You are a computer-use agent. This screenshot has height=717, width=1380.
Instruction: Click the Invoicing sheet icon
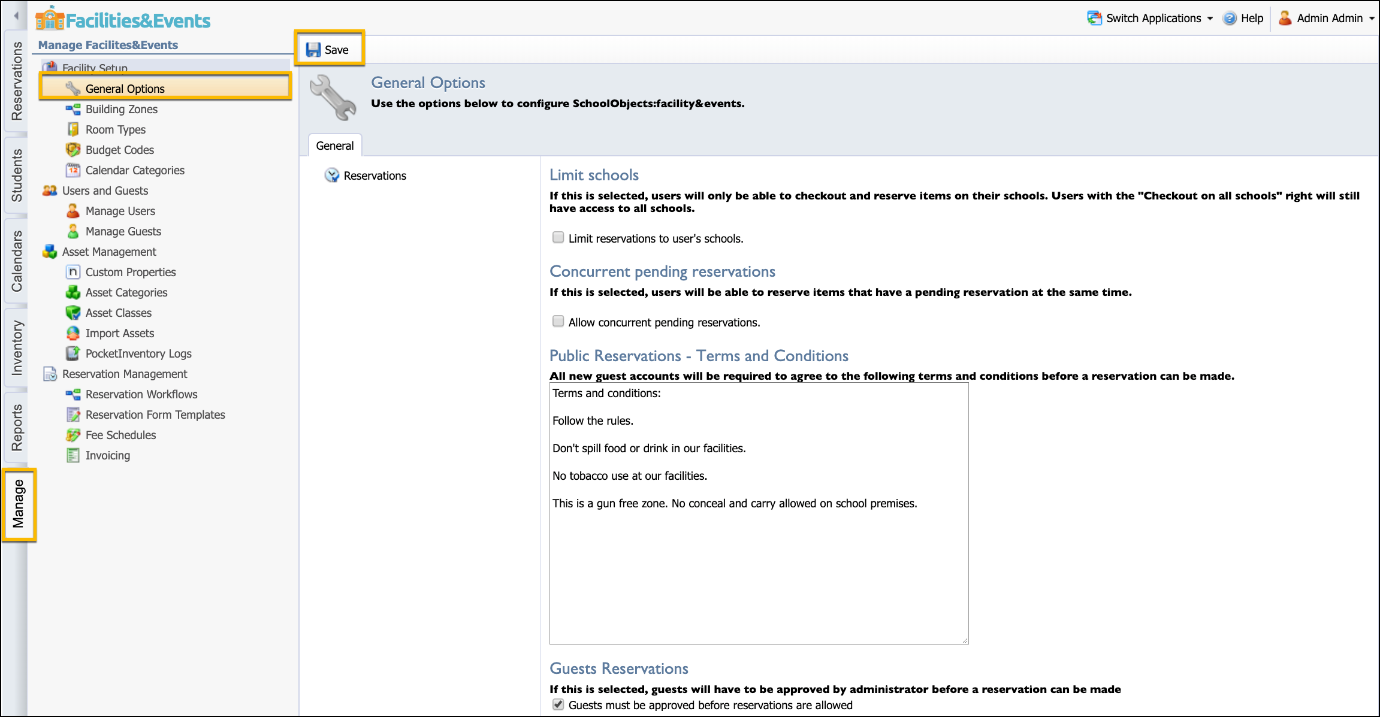coord(73,455)
